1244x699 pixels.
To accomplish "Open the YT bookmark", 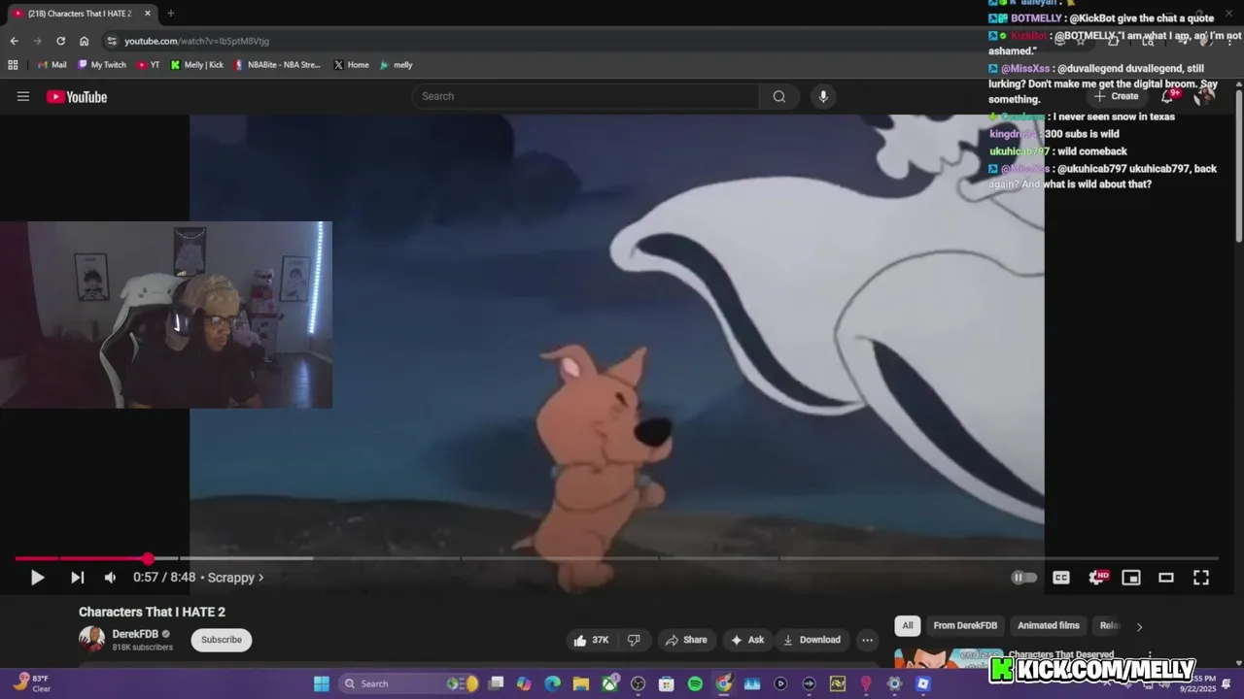I will point(149,65).
